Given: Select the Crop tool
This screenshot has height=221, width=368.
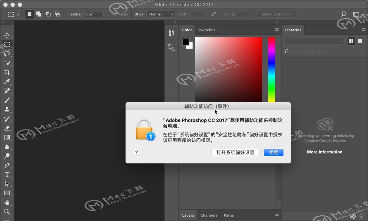Looking at the screenshot, I should (x=7, y=72).
